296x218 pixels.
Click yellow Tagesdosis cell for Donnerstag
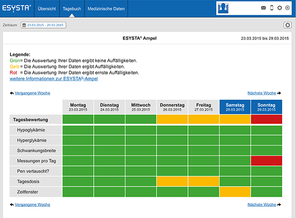tap(172, 182)
